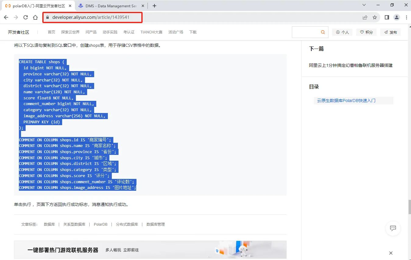Click the browser forward arrow
Image resolution: width=411 pixels, height=260 pixels.
coord(16,17)
